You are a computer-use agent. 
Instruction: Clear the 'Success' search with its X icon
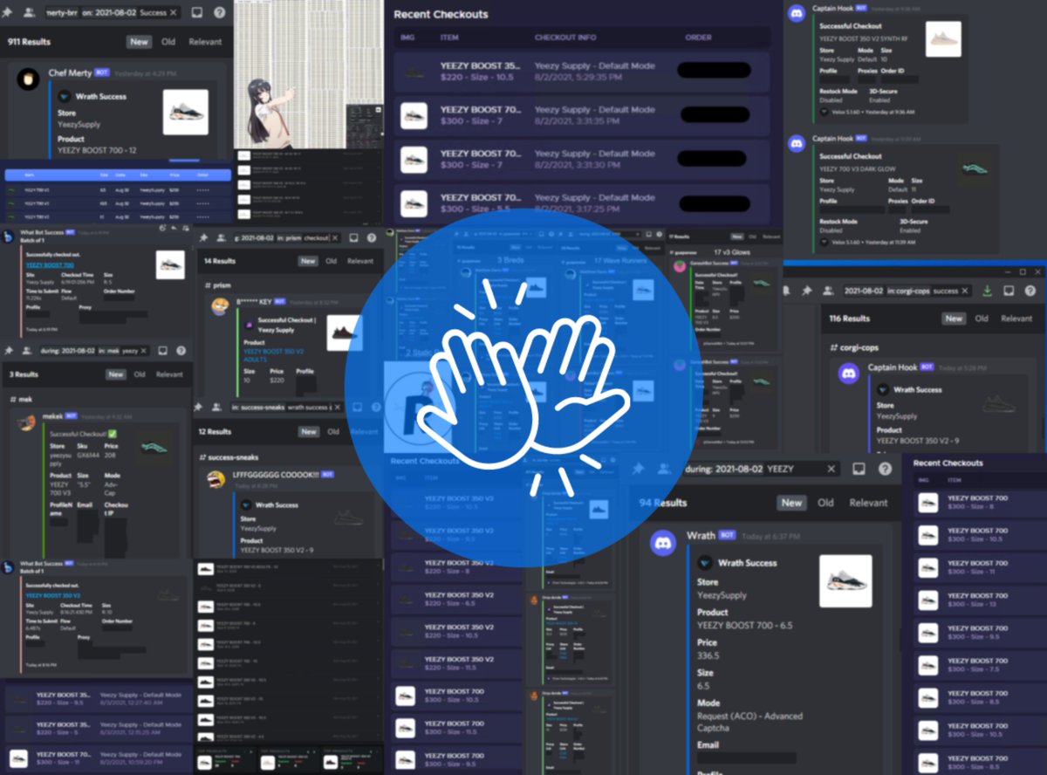coord(173,13)
